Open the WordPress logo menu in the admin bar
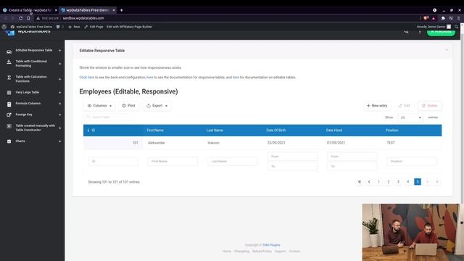 click(x=4, y=27)
